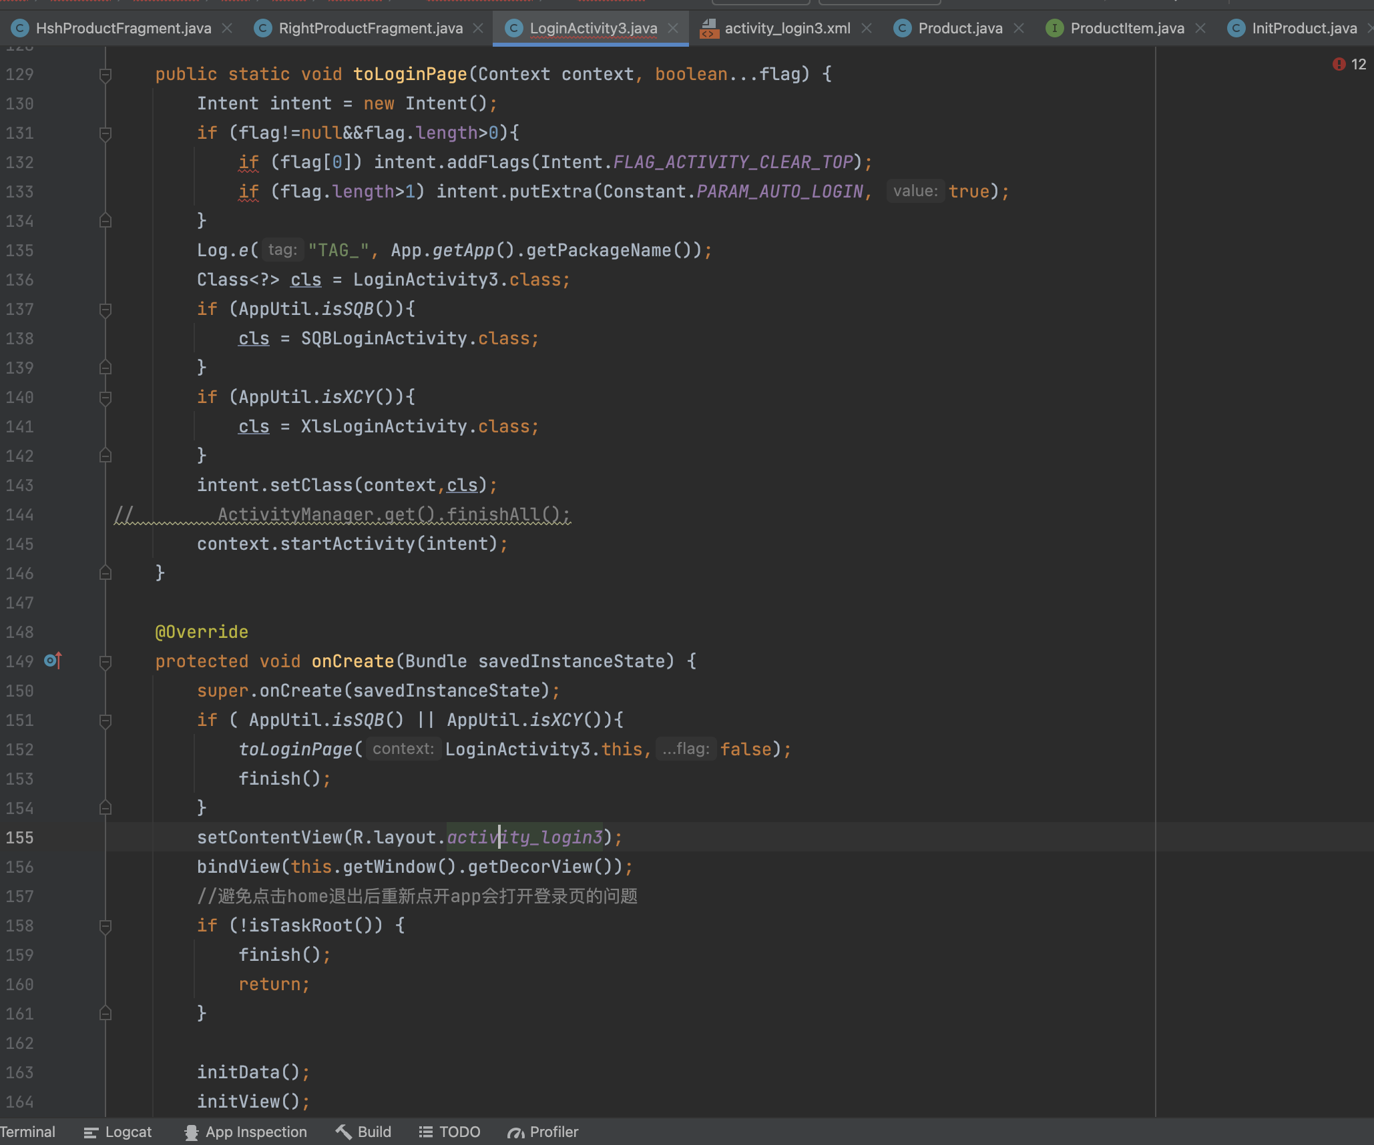Close the activity_login3.xml tab
The image size is (1374, 1145).
867,28
